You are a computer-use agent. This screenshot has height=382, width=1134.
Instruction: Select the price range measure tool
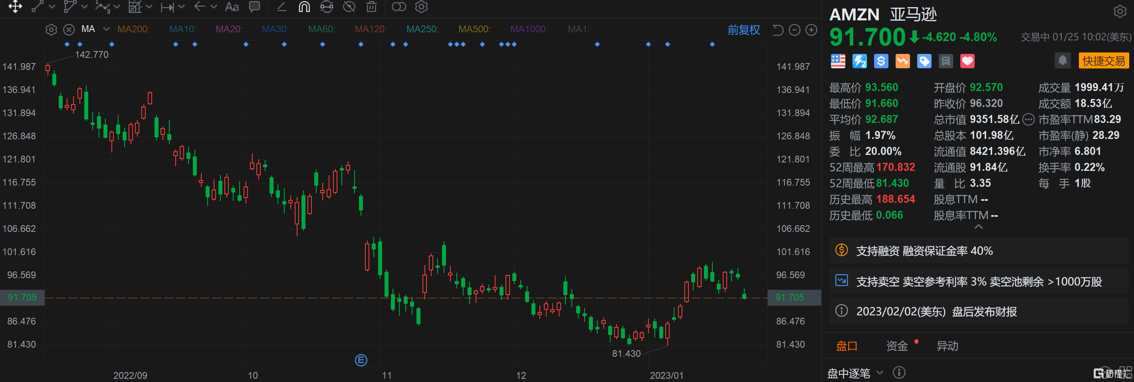167,7
